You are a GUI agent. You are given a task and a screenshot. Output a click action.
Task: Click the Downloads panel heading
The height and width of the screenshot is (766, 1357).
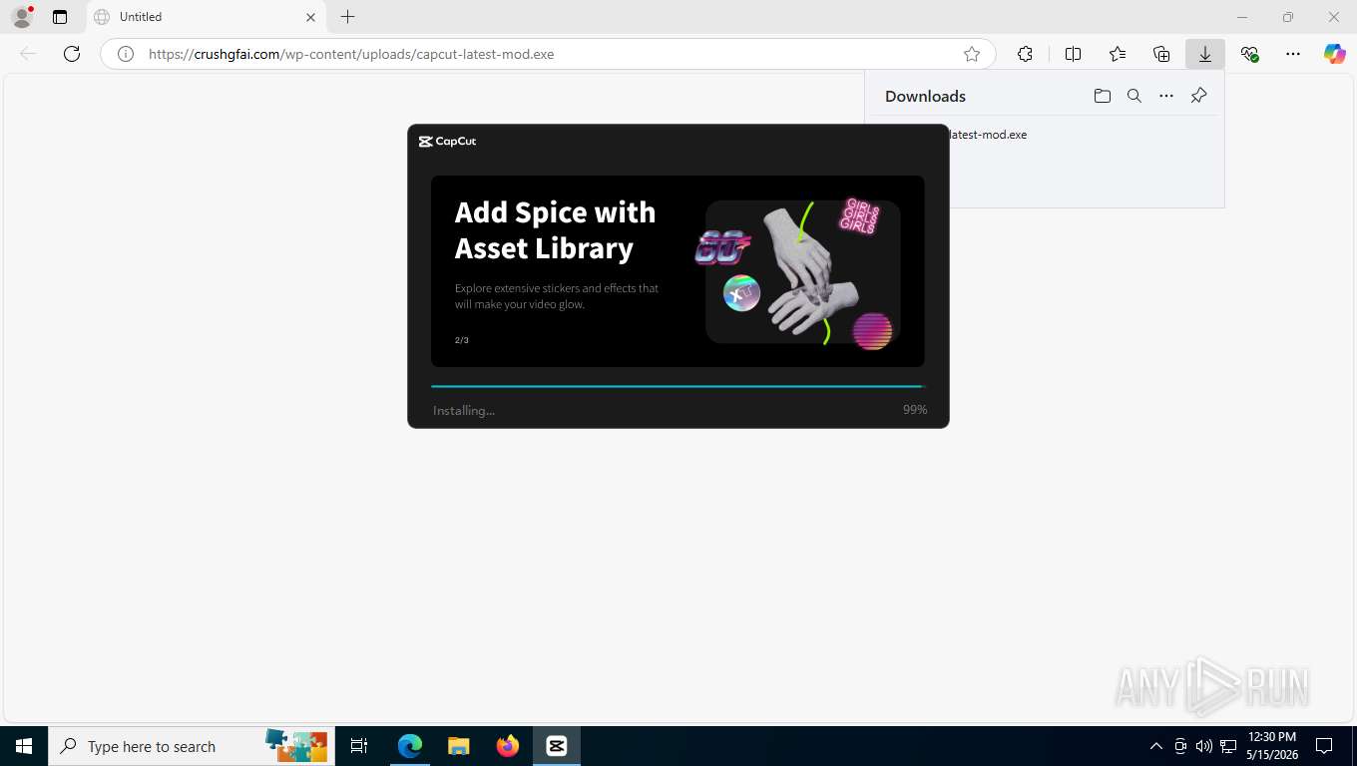pos(925,96)
